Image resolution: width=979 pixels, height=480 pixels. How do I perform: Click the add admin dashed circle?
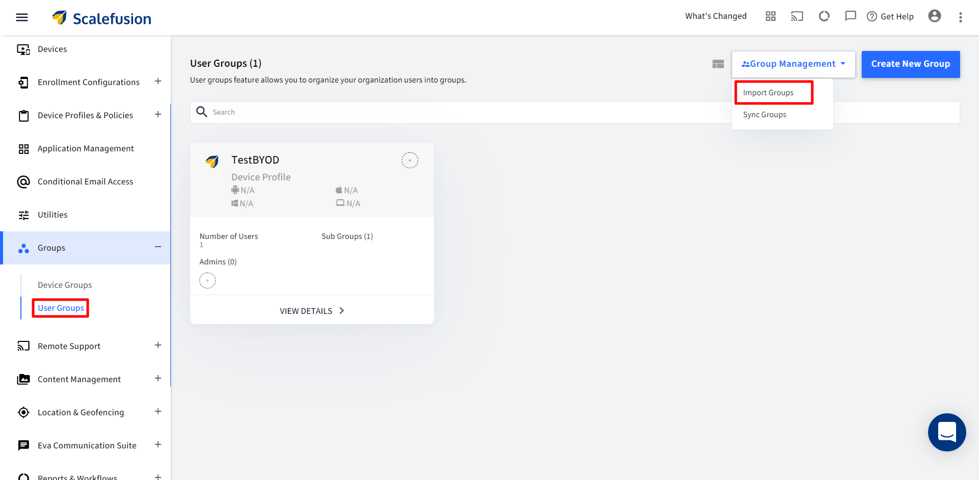[x=208, y=281]
